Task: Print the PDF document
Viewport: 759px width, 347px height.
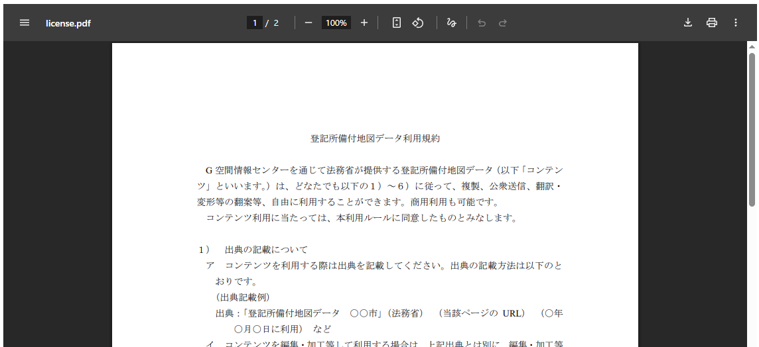Action: point(711,23)
